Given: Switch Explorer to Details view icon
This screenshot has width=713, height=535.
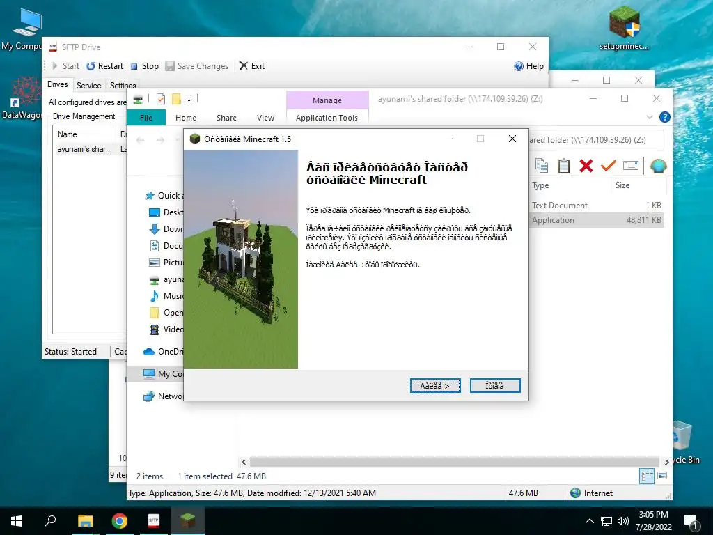Looking at the screenshot, I should point(647,476).
